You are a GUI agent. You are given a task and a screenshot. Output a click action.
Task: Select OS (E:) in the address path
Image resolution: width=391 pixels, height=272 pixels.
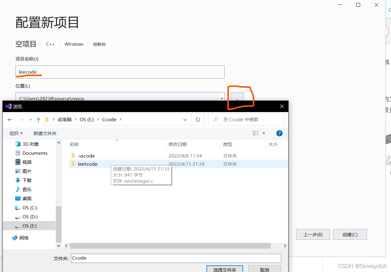87,119
